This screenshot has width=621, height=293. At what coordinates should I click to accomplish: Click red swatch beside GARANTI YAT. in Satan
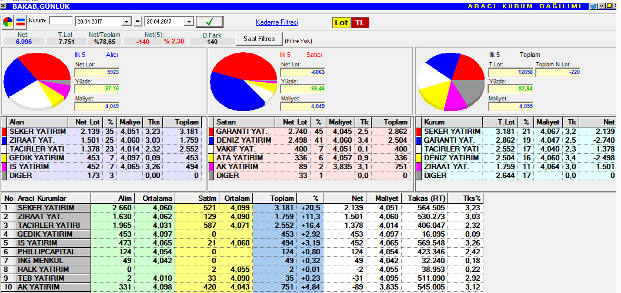click(x=211, y=132)
